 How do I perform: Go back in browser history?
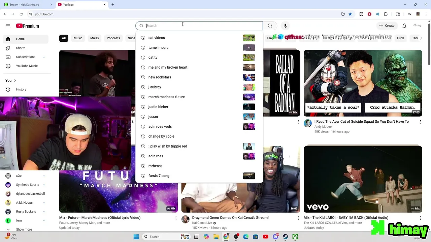click(x=5, y=14)
